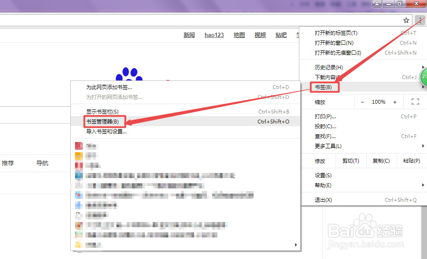This screenshot has height=259, width=427.
Task: Choose 打印(P)... from menu
Action: pyautogui.click(x=363, y=117)
